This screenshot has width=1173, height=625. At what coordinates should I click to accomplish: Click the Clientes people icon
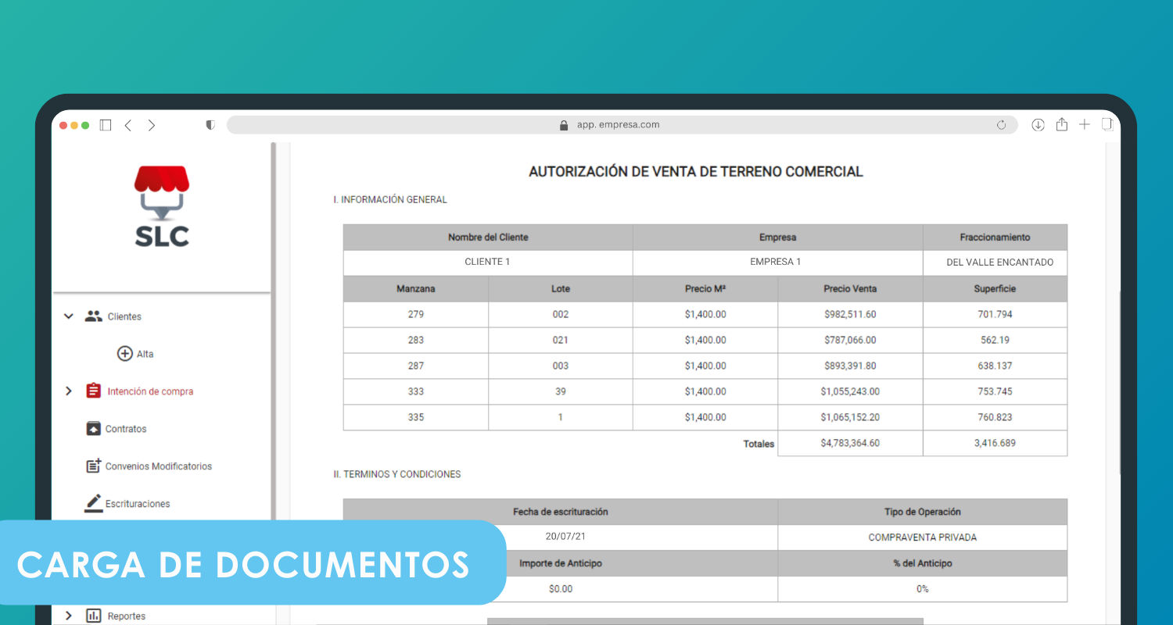tap(94, 316)
